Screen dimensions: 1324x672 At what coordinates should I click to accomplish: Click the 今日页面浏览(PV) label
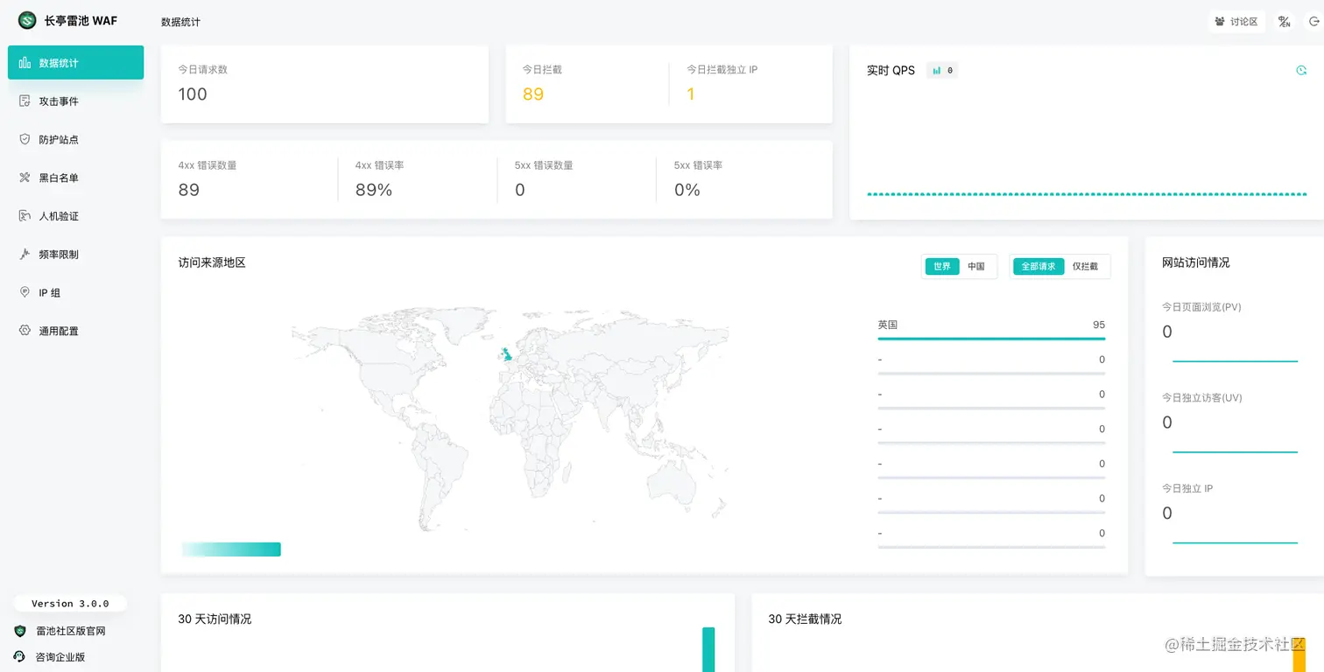point(1201,307)
